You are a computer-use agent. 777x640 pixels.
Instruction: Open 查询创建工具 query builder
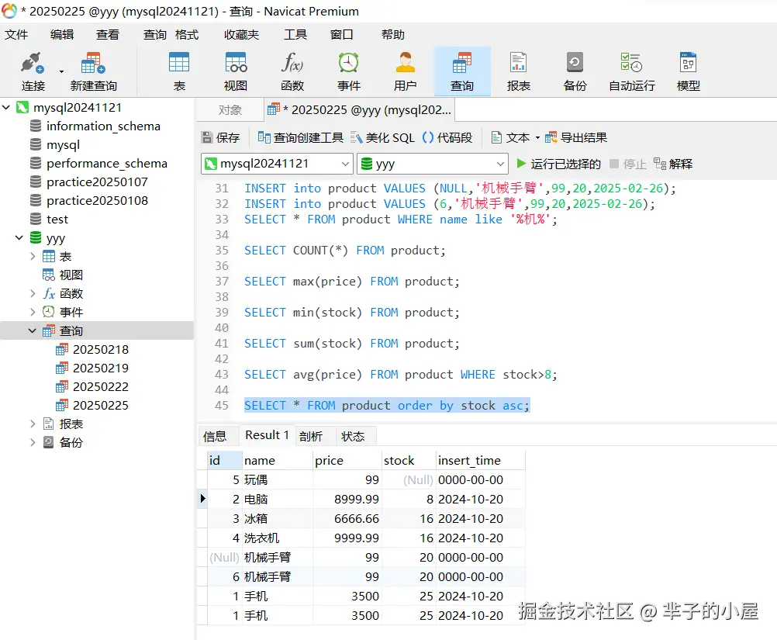(300, 137)
